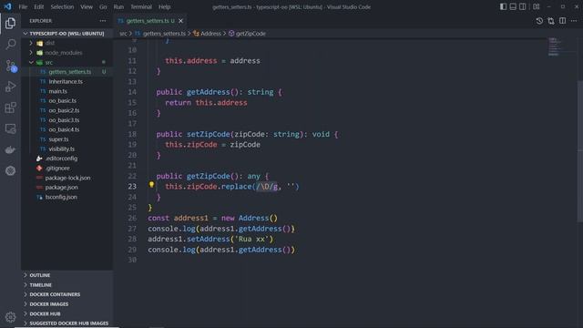Open the Docker view in activity bar

tap(10, 149)
